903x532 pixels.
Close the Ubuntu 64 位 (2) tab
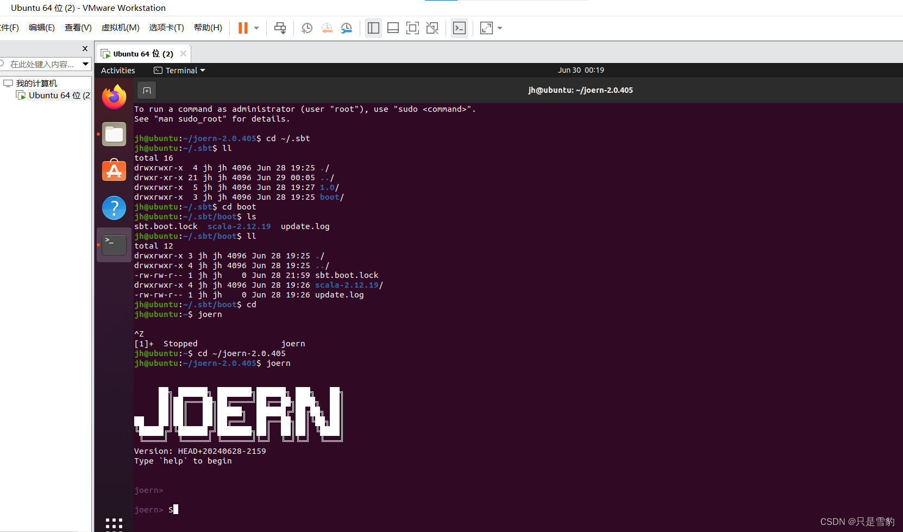click(183, 53)
